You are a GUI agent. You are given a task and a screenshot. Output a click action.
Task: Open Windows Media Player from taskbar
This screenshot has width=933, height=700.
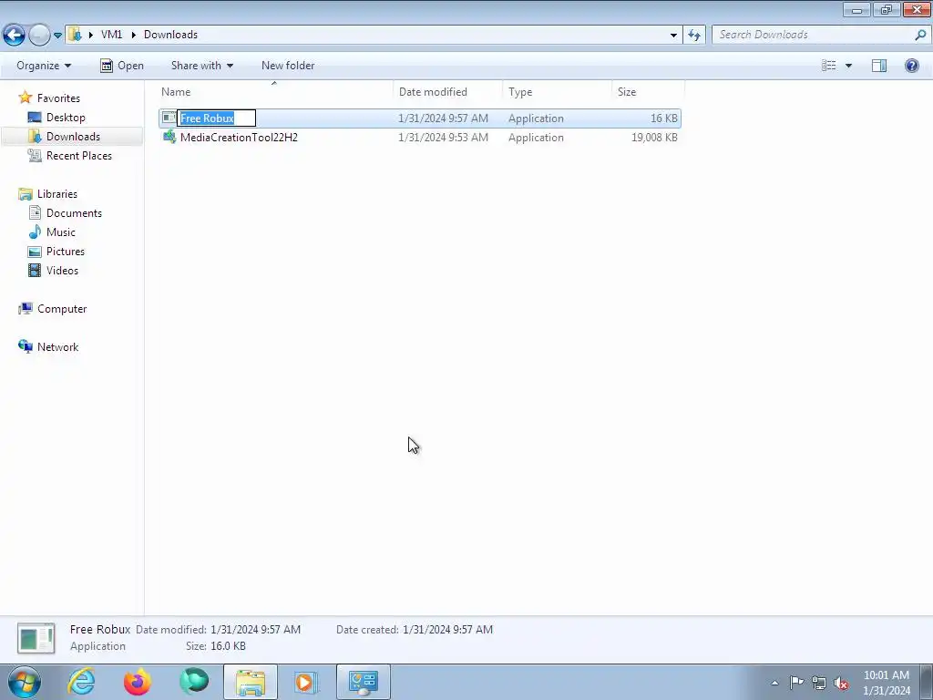(306, 682)
